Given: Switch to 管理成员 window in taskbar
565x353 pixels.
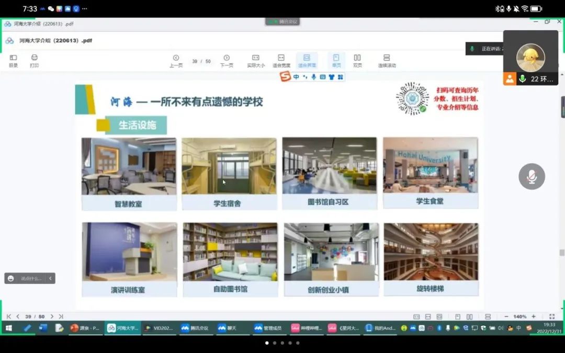Looking at the screenshot, I should [x=268, y=328].
